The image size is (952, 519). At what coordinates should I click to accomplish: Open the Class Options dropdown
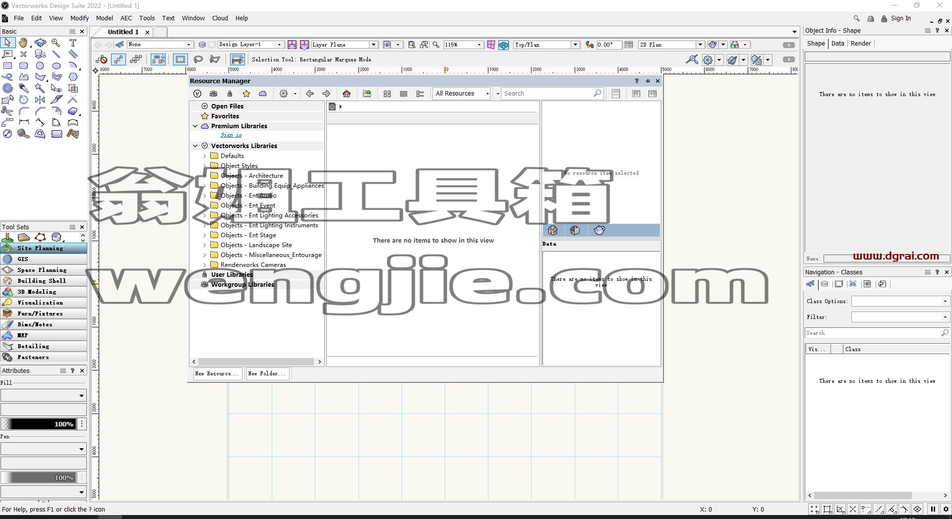[x=900, y=301]
